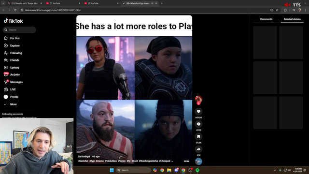Close the active TikTok browser tab
Image resolution: width=309 pixels, height=174 pixels.
[x=156, y=3]
